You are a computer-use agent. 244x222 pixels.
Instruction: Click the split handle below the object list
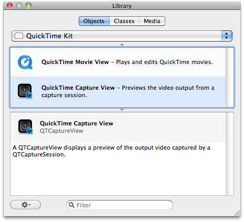click(122, 110)
